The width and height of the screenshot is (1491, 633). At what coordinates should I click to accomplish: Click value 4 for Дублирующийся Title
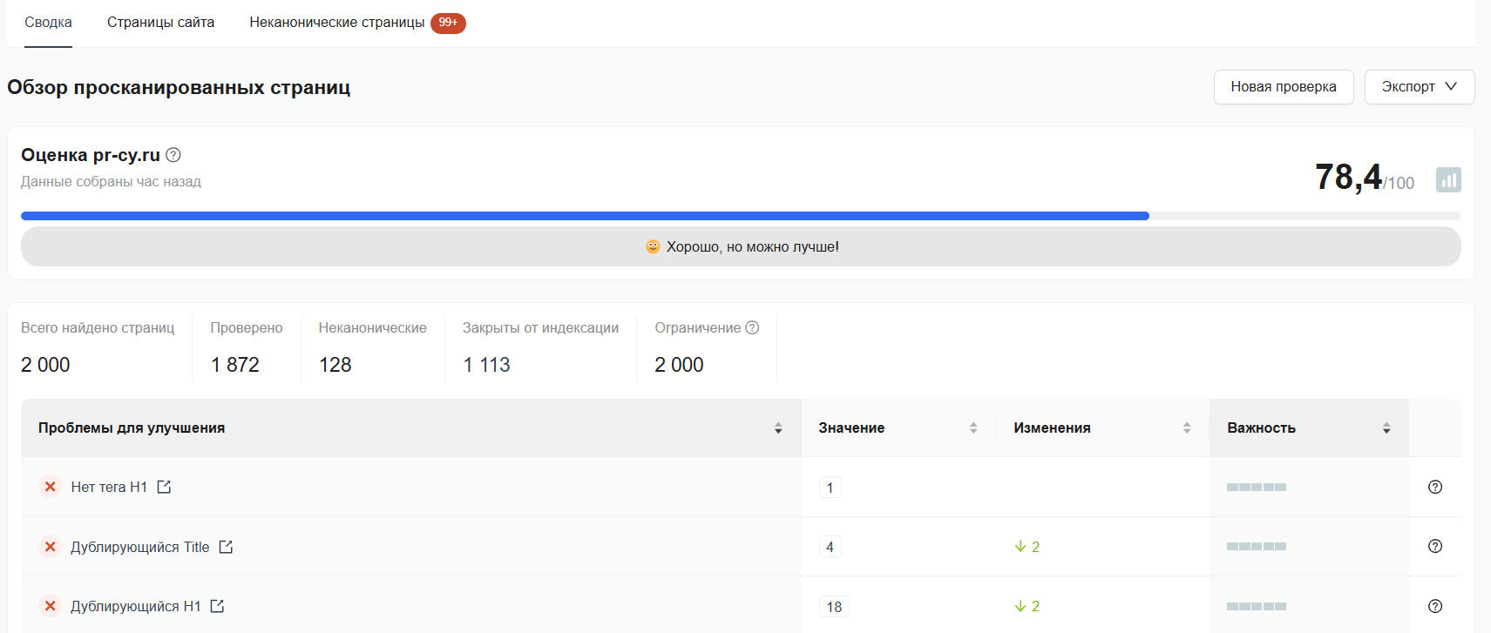(830, 547)
